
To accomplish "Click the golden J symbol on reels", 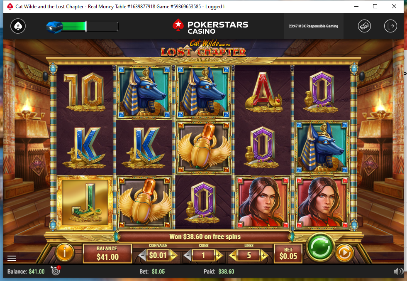I will coord(85,203).
